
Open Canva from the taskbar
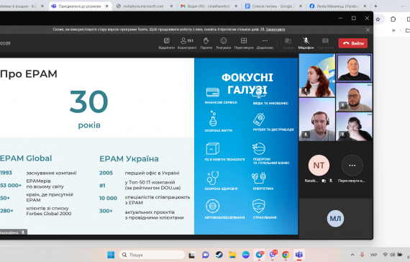pyautogui.click(x=245, y=255)
